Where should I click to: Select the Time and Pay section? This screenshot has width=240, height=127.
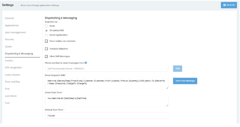[12, 82]
